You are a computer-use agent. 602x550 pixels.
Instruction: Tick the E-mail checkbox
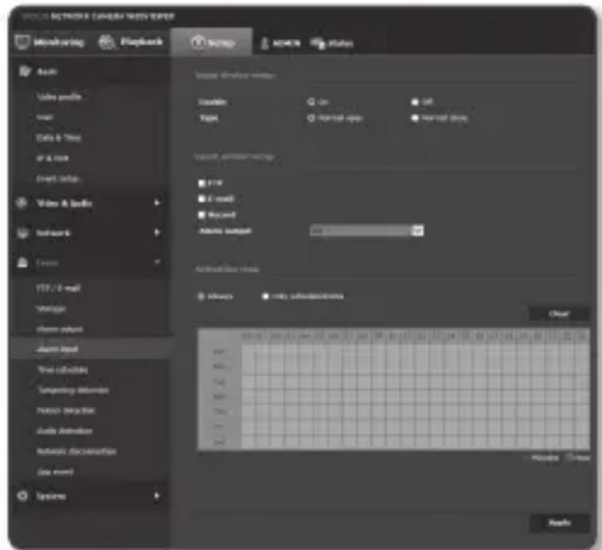tap(202, 199)
